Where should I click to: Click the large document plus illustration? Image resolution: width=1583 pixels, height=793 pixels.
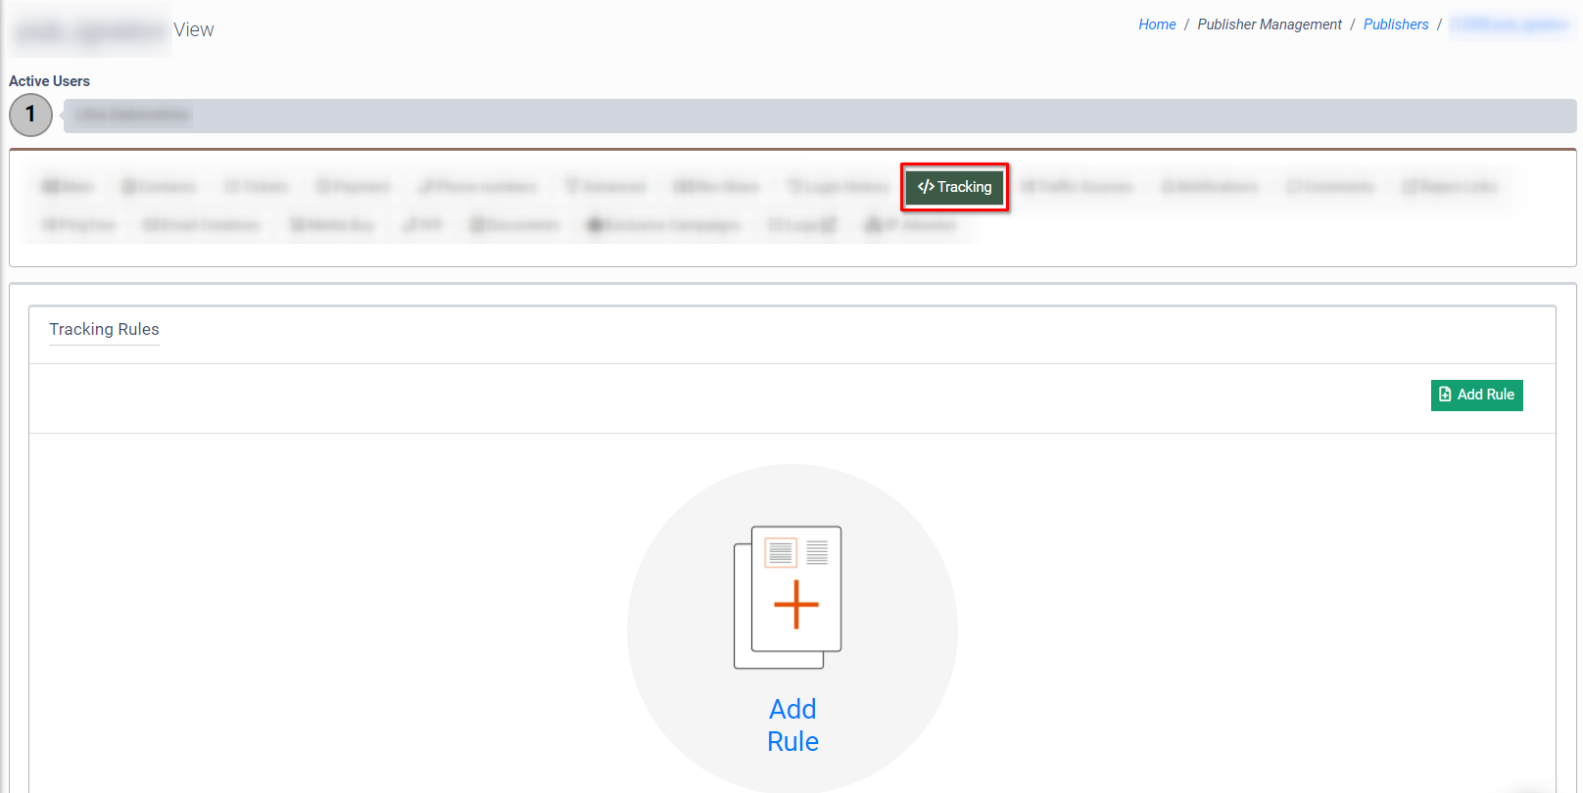tap(789, 597)
